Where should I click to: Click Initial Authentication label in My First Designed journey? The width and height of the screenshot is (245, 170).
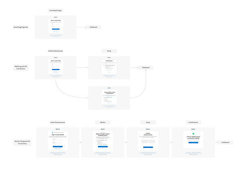(x=58, y=122)
